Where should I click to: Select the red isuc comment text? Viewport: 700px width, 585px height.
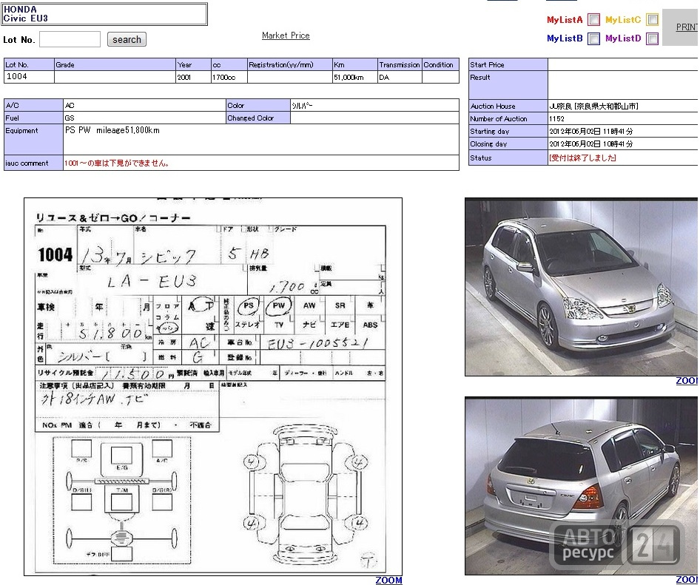[x=117, y=163]
